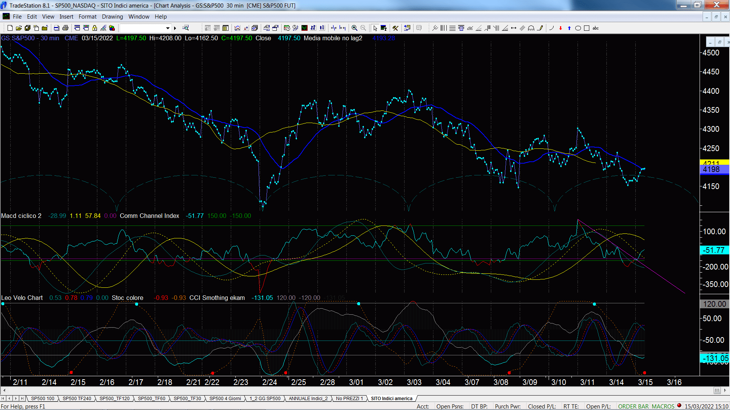Click the Comm Channel Index label

pos(149,216)
